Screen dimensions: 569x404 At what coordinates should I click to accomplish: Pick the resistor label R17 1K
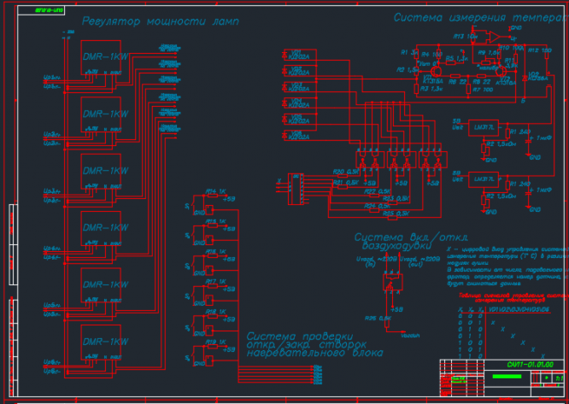pyautogui.click(x=215, y=281)
